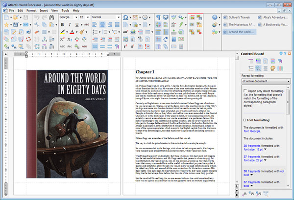This screenshot has height=200, width=294.
Task: Apply Bold formatting
Action: coord(62,24)
